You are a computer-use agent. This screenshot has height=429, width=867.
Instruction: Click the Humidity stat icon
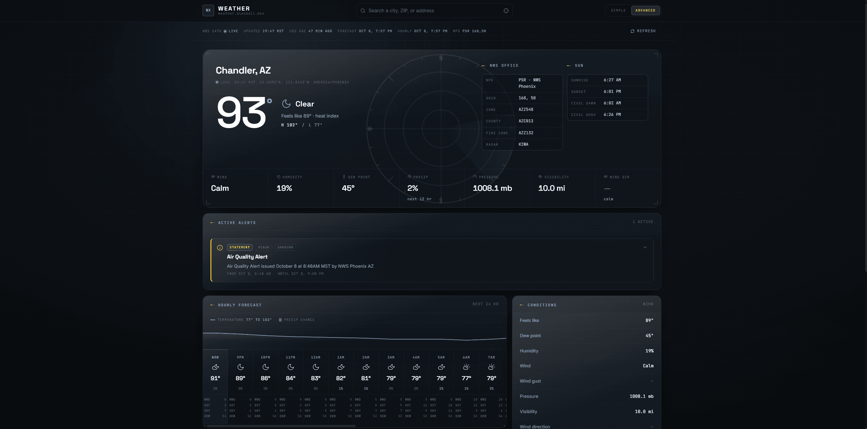coord(279,177)
